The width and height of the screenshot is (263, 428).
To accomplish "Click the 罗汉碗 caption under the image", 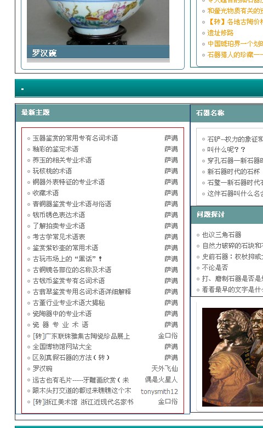I will click(x=44, y=53).
